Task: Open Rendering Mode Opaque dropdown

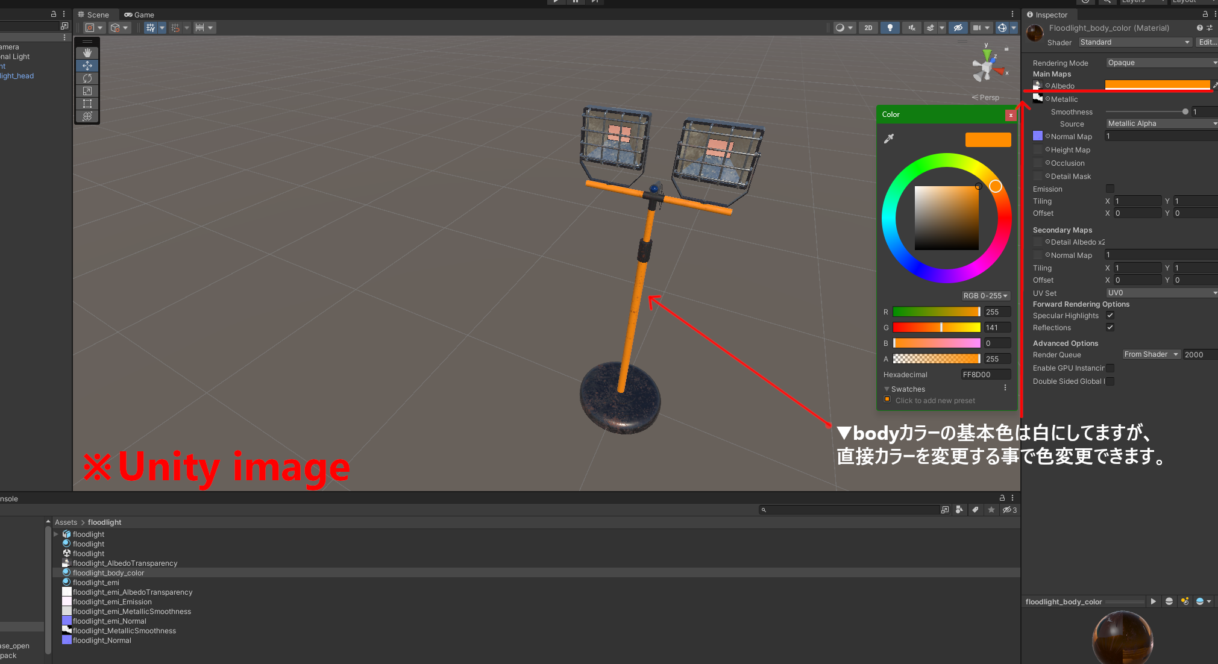Action: coord(1161,63)
